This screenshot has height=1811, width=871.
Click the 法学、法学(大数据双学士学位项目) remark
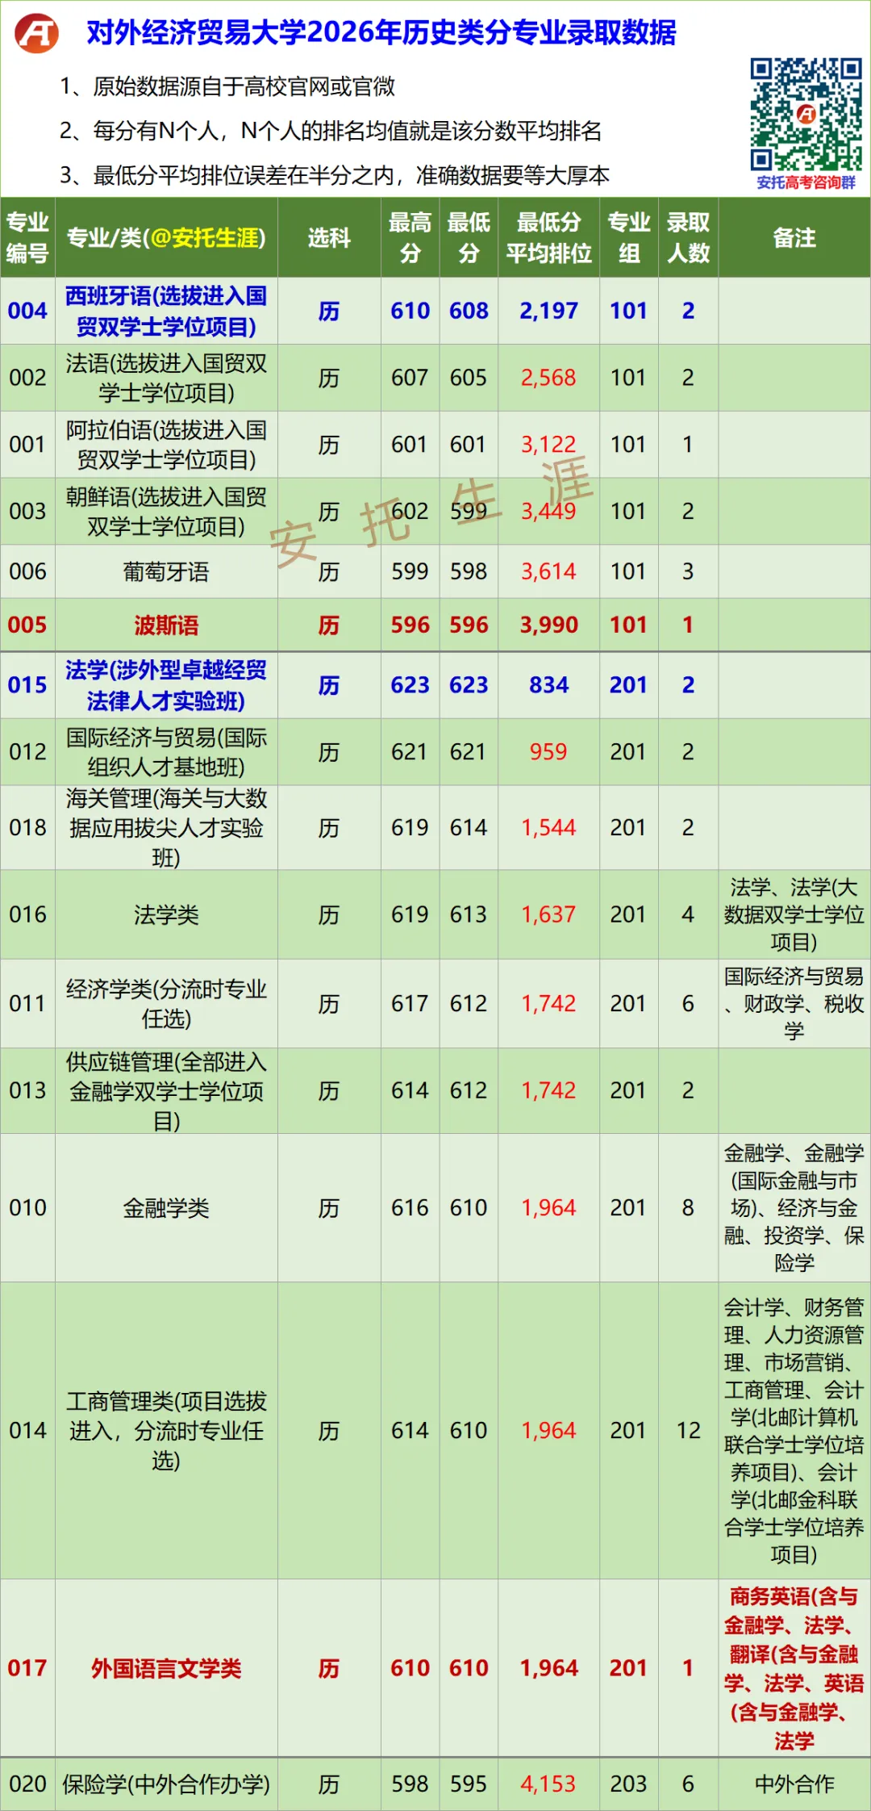(794, 914)
